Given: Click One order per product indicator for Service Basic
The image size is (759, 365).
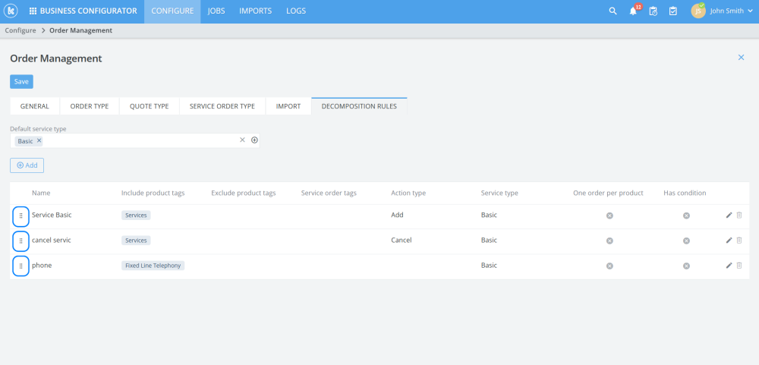Looking at the screenshot, I should click(609, 216).
